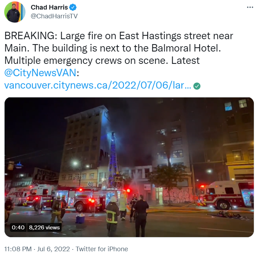Click the tall building in the video

(x=84, y=146)
